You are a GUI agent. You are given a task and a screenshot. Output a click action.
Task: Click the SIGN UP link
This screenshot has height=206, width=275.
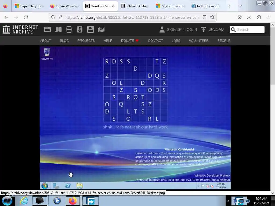tap(174, 30)
